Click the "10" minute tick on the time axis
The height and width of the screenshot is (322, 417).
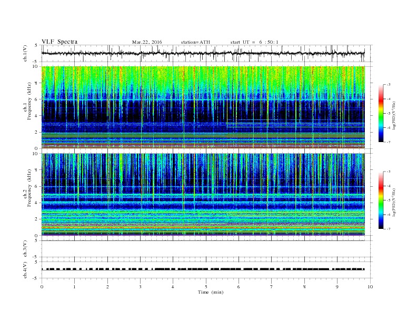[x=370, y=287]
